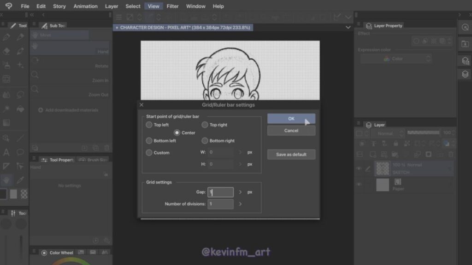
Task: Select the Custom start point option
Action: pyautogui.click(x=149, y=153)
